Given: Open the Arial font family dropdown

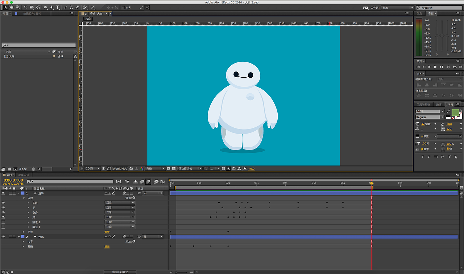Looking at the screenshot, I should (x=430, y=111).
